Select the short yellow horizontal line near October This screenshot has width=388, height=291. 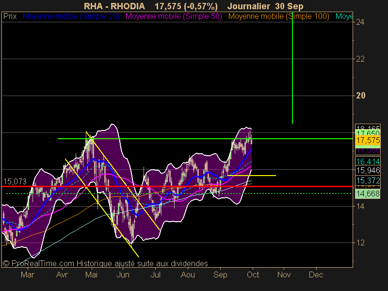click(x=252, y=176)
